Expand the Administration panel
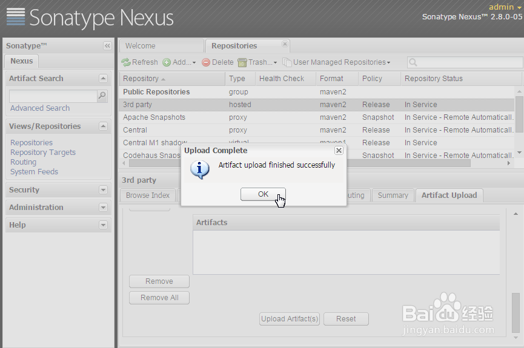 103,208
